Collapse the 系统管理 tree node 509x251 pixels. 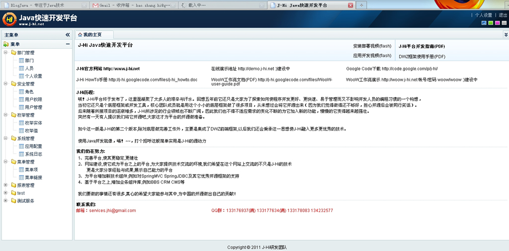tap(5, 138)
